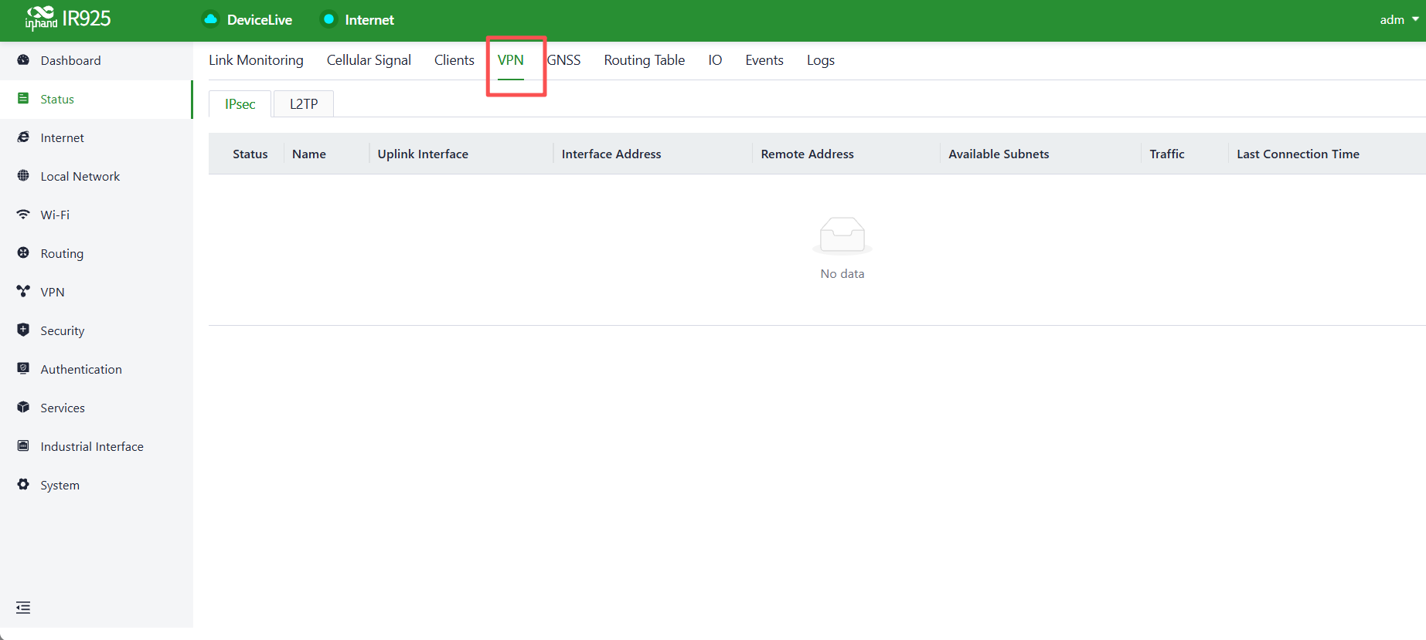The width and height of the screenshot is (1426, 640).
Task: Click Available Subnets column header
Action: coord(999,154)
